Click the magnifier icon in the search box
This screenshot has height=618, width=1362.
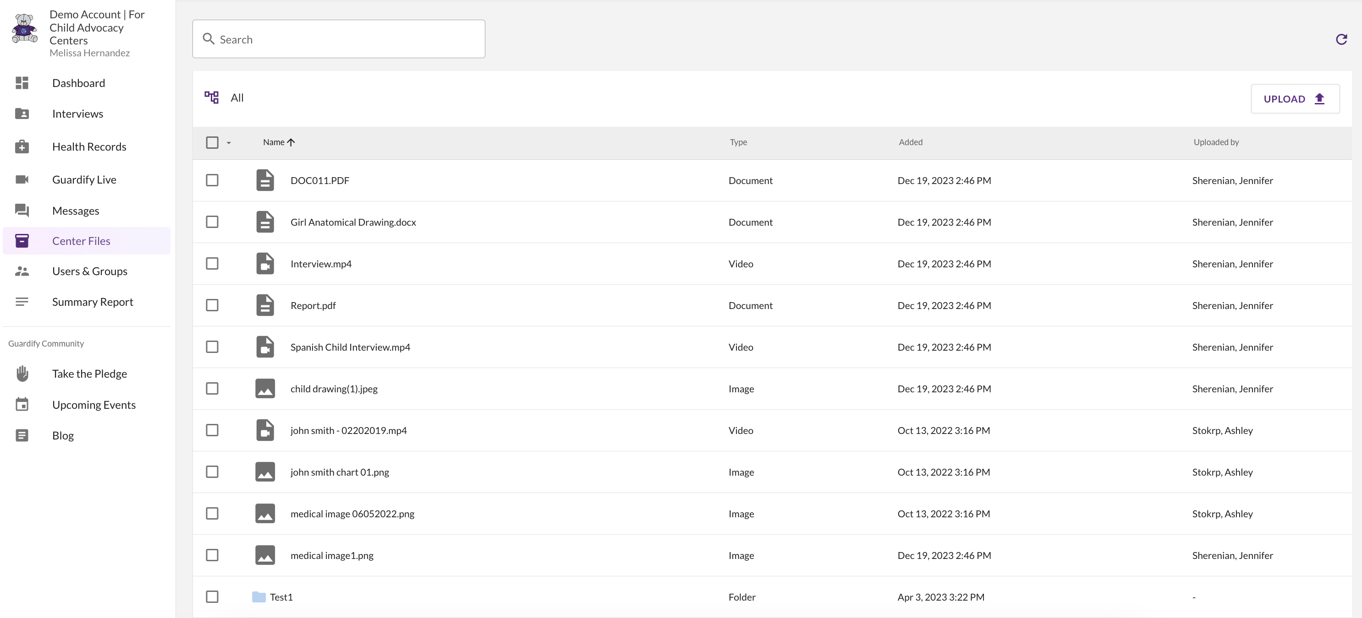pos(209,39)
